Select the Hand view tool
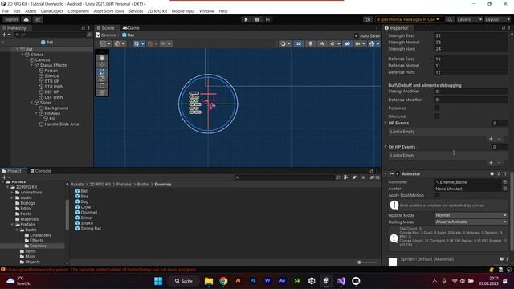This screenshot has width=514, height=289. point(102,58)
